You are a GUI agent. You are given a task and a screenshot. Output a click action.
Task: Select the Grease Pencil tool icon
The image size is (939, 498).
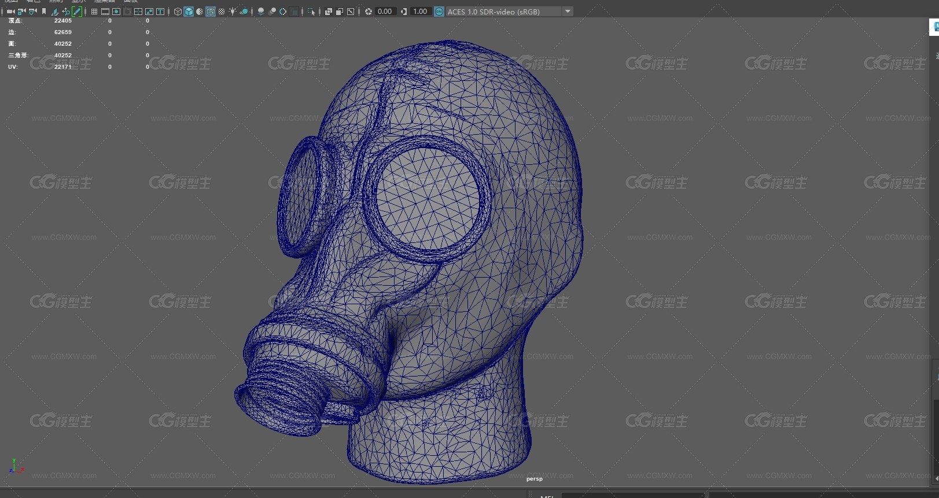[77, 12]
